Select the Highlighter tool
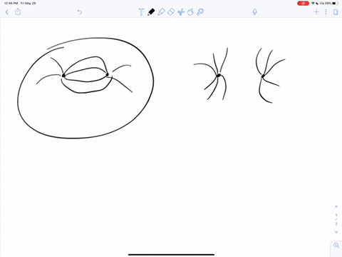Viewport: 342px width, 257px height. (x=161, y=12)
